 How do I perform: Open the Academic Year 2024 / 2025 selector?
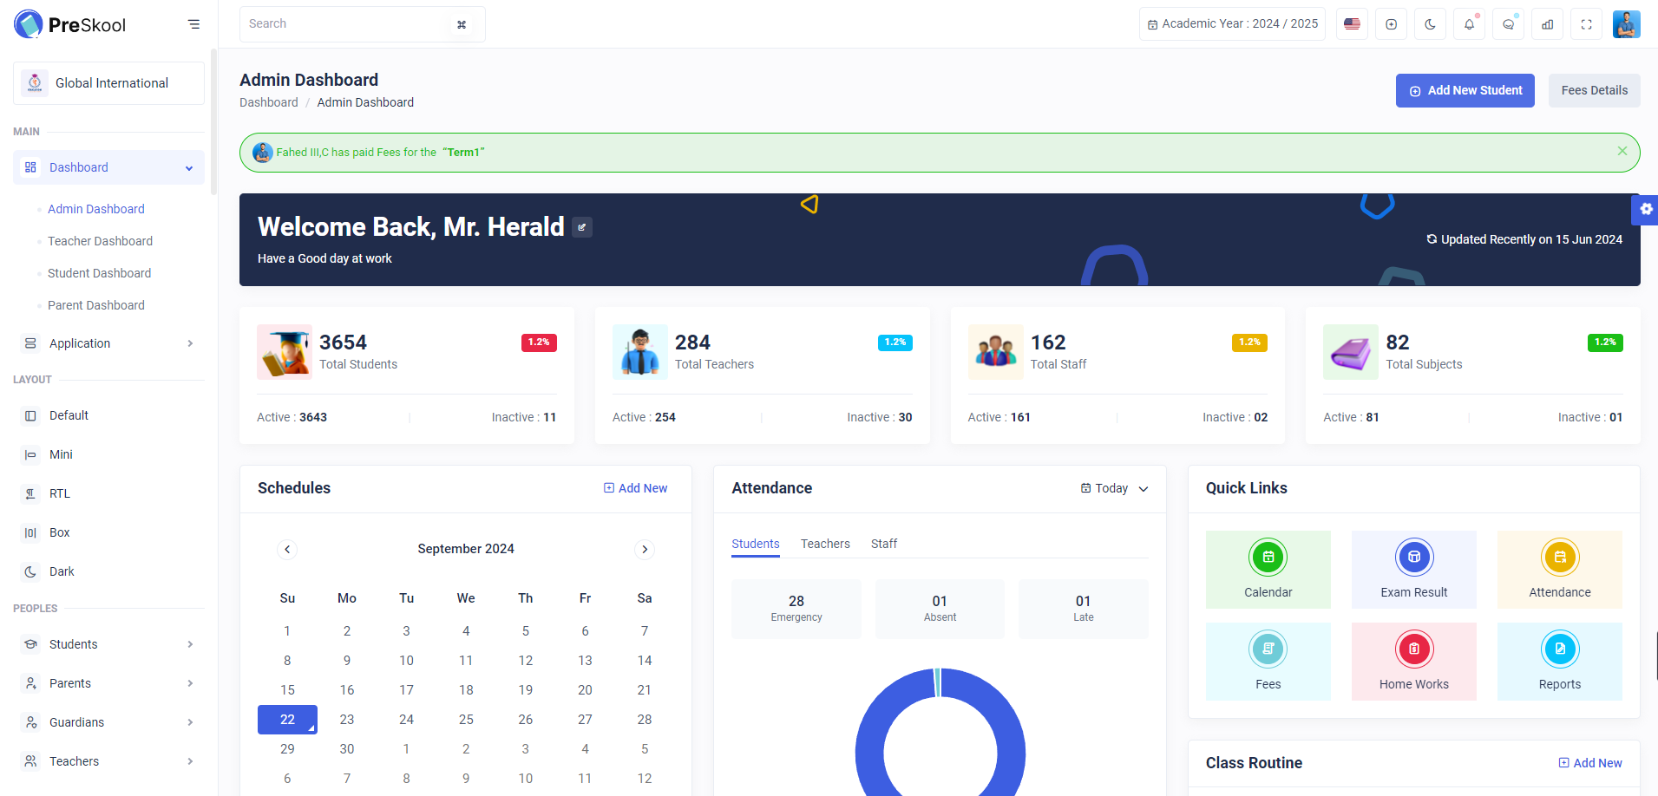point(1232,24)
